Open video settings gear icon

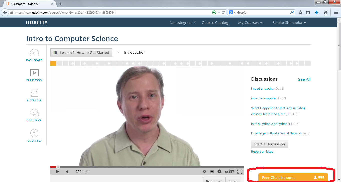219,171
